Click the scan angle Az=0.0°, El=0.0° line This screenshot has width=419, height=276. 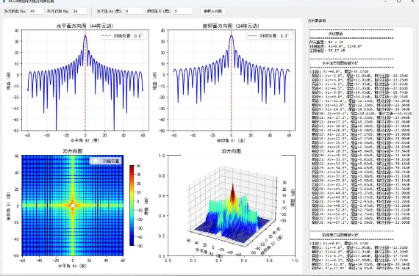coord(336,46)
